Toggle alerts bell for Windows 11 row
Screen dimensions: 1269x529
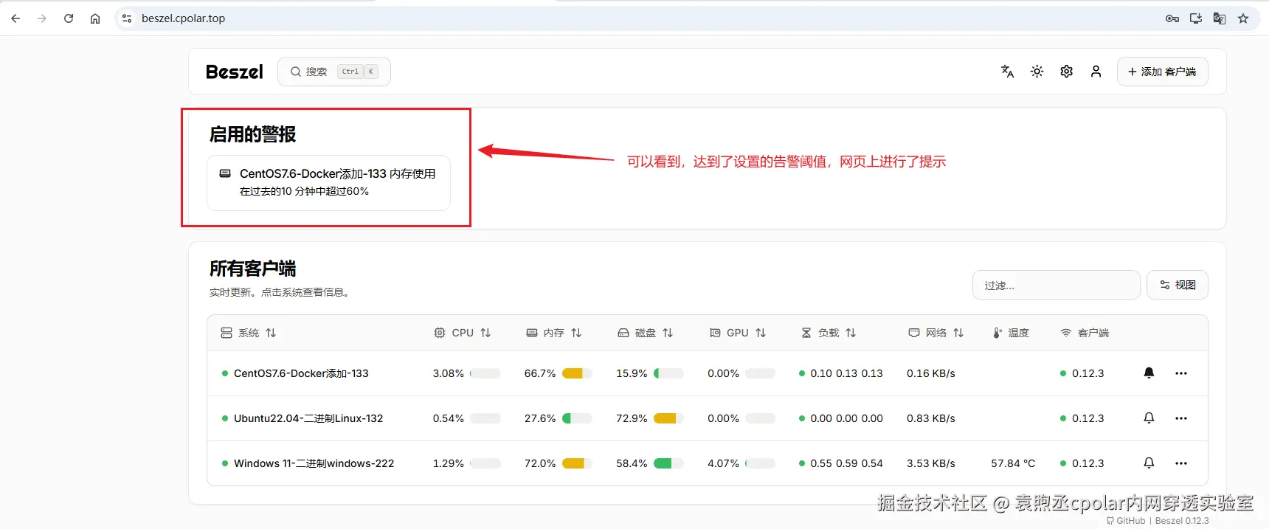tap(1149, 463)
